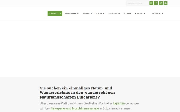Expand the Kontakt dropdown arrow
This screenshot has width=180, height=112.
145,14
